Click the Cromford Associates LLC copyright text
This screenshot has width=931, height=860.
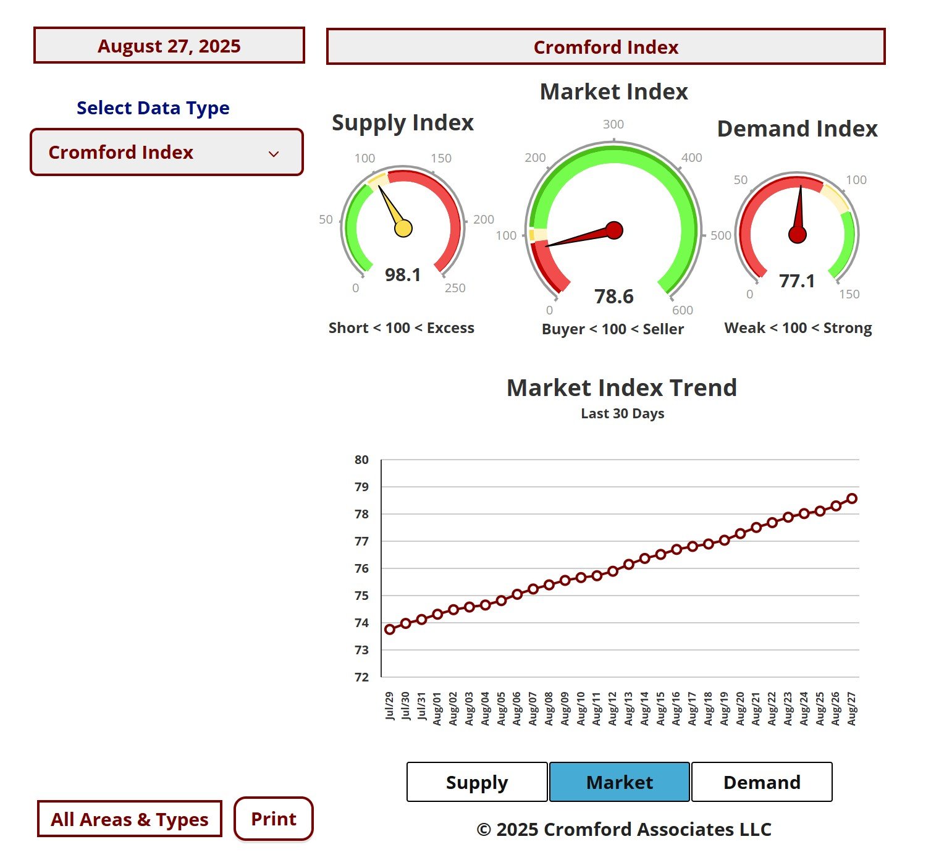624,830
